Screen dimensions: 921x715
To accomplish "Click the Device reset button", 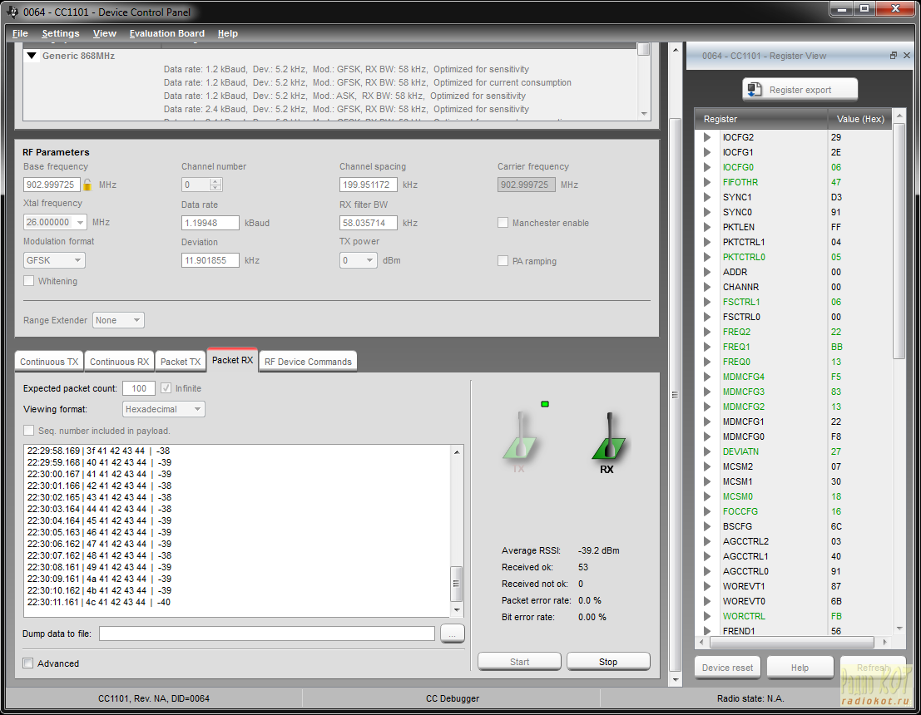I will [727, 668].
